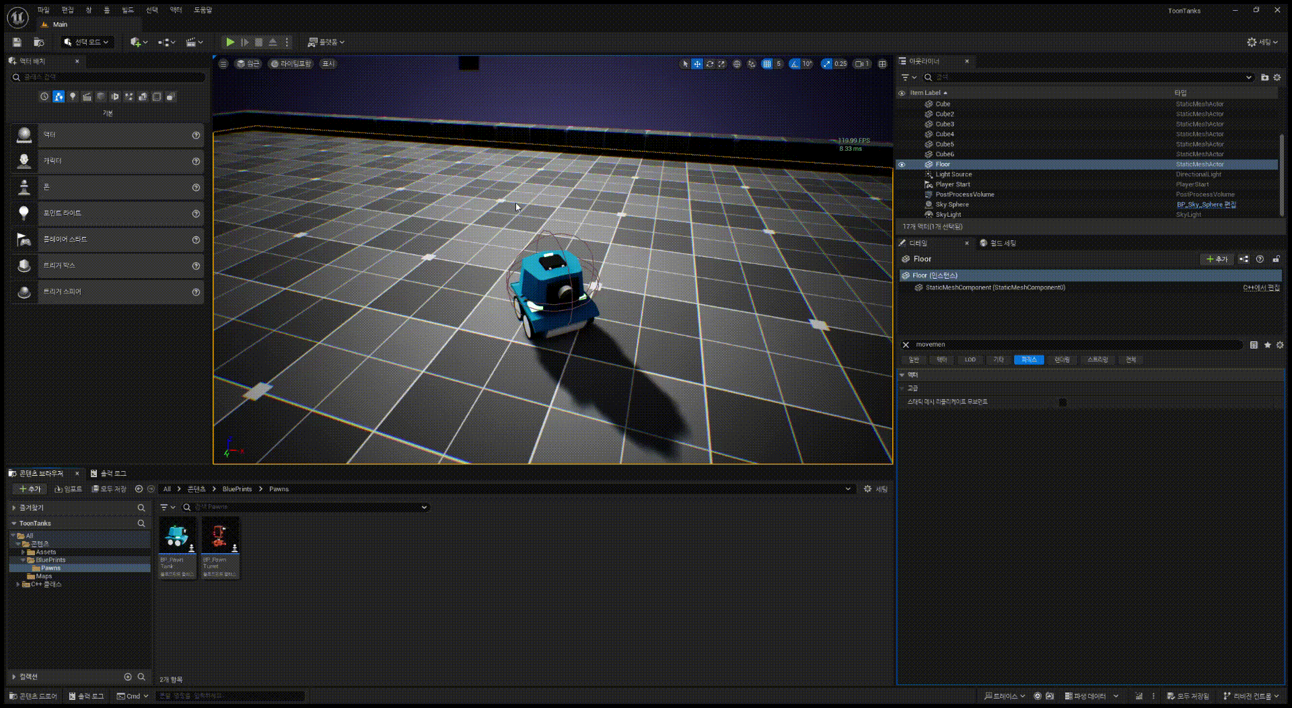Open the selection mode dropdown
1292x708 pixels.
[x=86, y=42]
